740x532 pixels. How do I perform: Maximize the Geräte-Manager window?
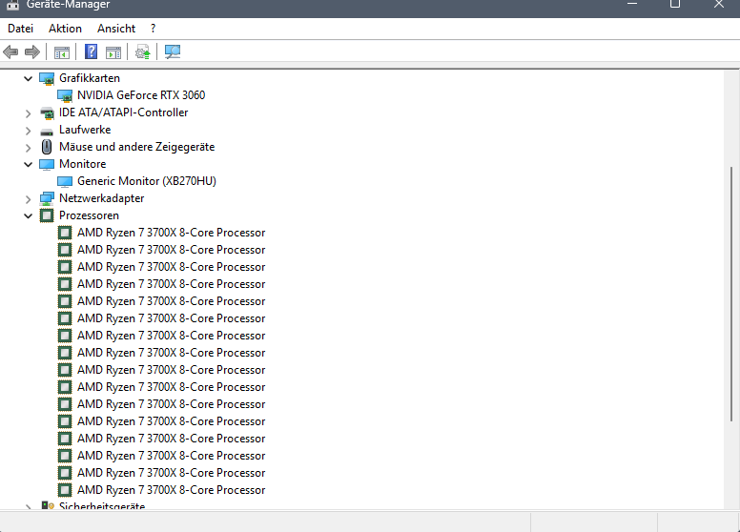point(675,4)
